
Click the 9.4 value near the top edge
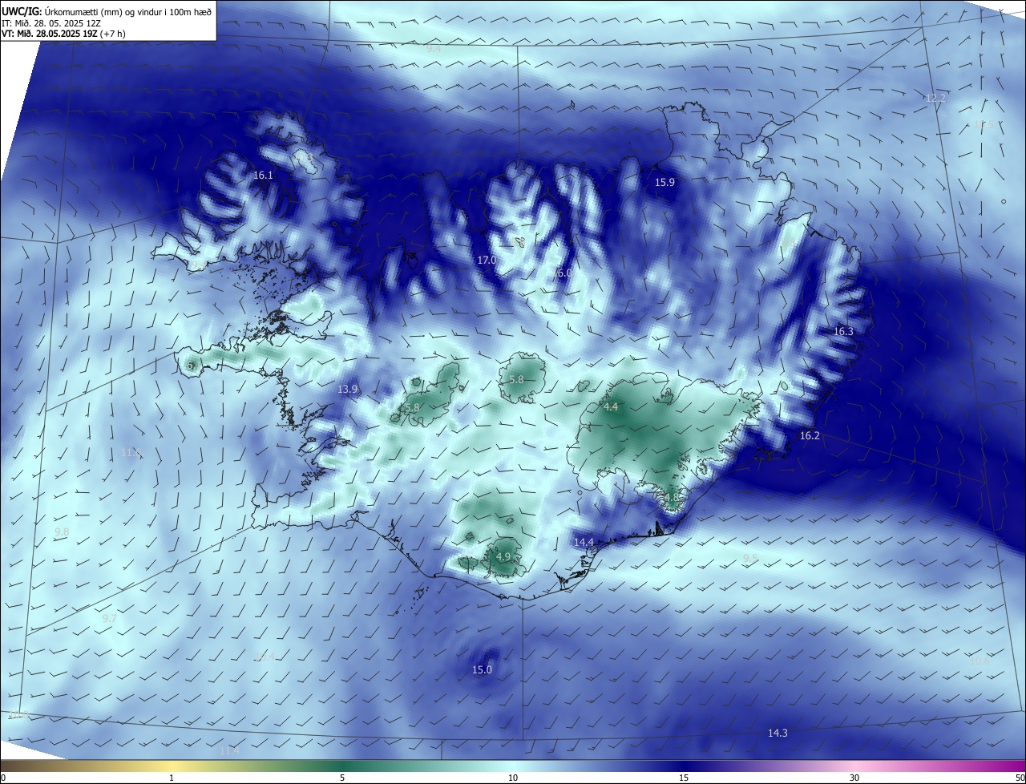(434, 49)
